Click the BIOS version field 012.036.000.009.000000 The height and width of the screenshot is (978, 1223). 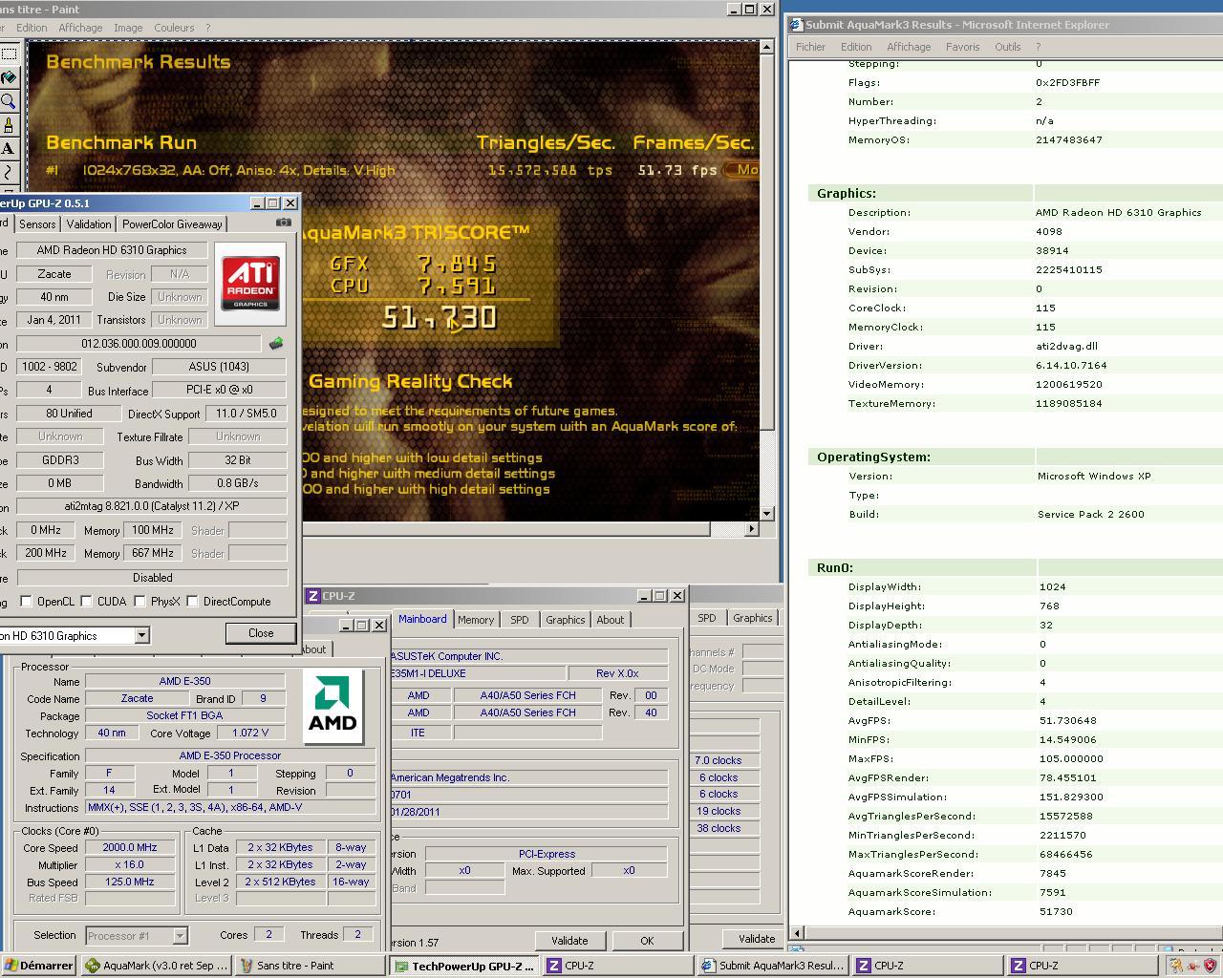[139, 344]
